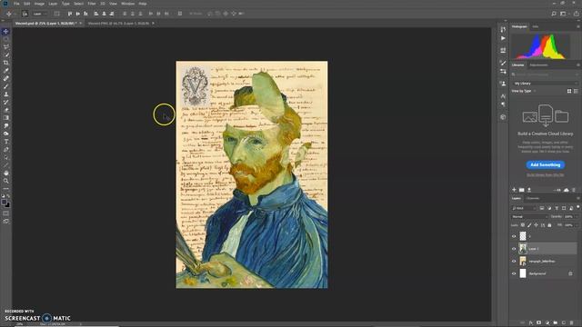Screen dimensions: 582x327
Task: Open the Window menu
Action: click(x=128, y=4)
